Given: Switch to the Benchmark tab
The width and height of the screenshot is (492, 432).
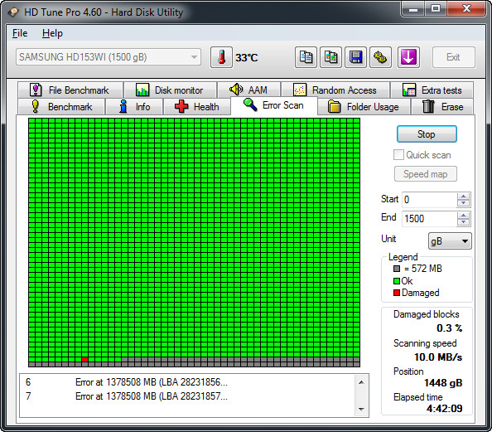Looking at the screenshot, I should coord(61,107).
